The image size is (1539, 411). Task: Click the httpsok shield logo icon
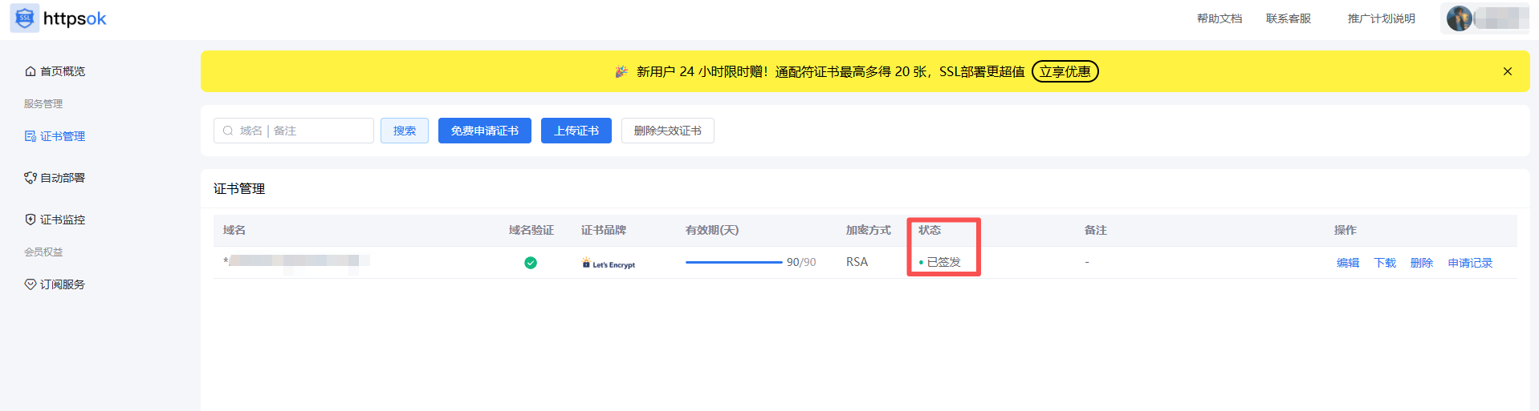24,18
